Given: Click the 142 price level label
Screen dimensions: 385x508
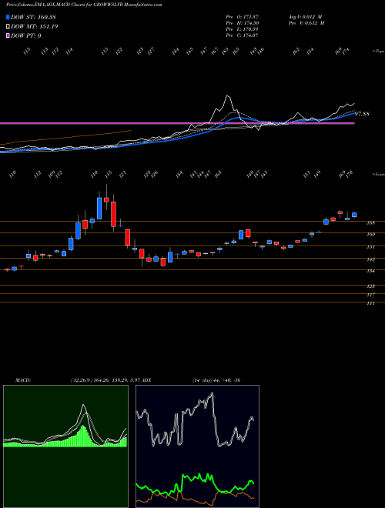Looking at the screenshot, I should 370,259.
